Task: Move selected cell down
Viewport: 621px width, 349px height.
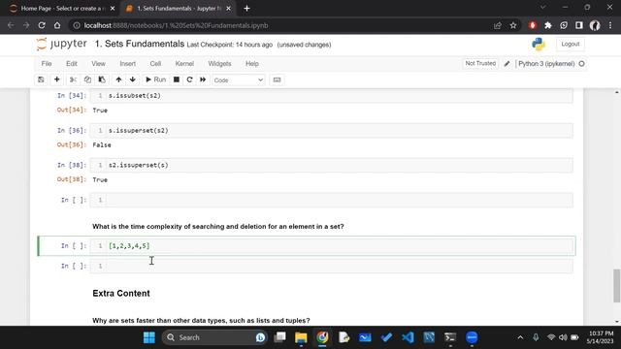Action: pyautogui.click(x=133, y=79)
